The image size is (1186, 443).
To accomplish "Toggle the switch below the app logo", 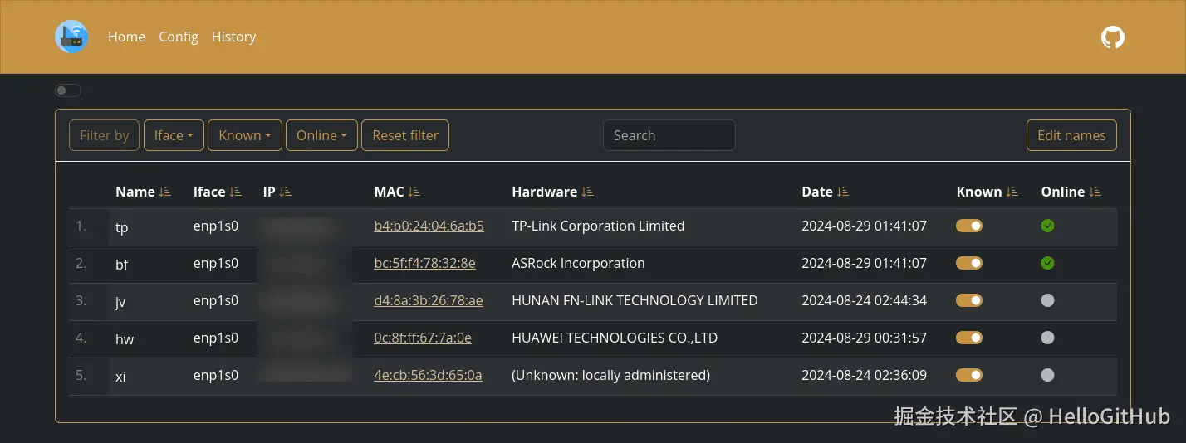I will coord(67,90).
